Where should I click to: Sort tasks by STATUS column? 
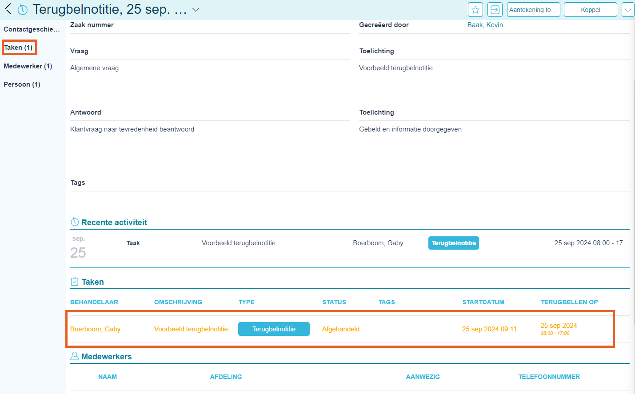tap(334, 302)
